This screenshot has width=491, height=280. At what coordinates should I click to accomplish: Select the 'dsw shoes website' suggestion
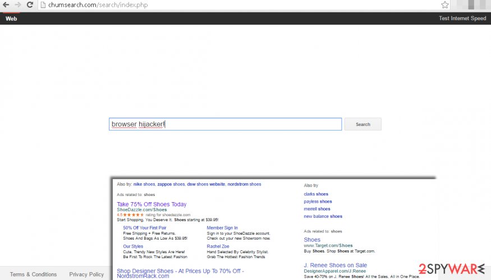206,184
